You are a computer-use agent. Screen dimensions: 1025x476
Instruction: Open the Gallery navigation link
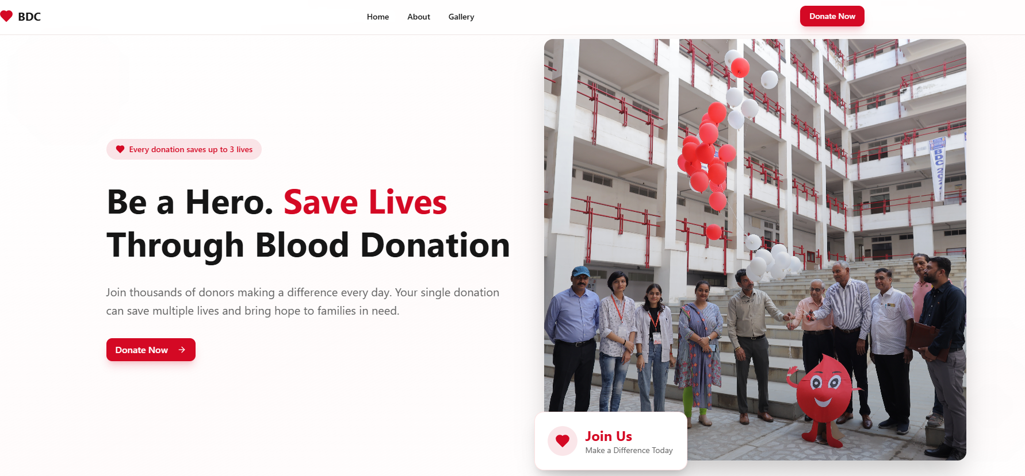461,17
